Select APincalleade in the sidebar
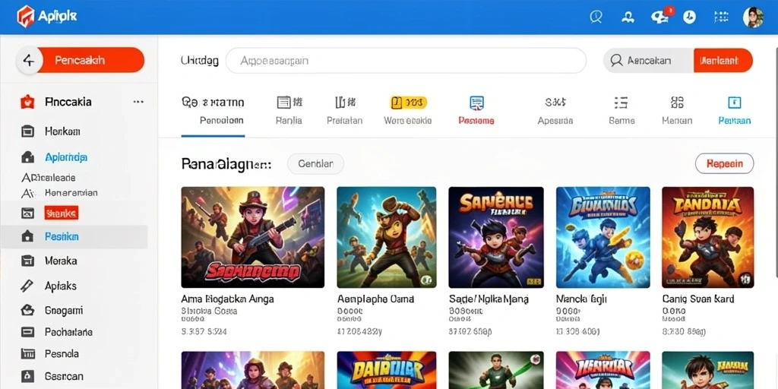This screenshot has width=778, height=389. (x=48, y=178)
